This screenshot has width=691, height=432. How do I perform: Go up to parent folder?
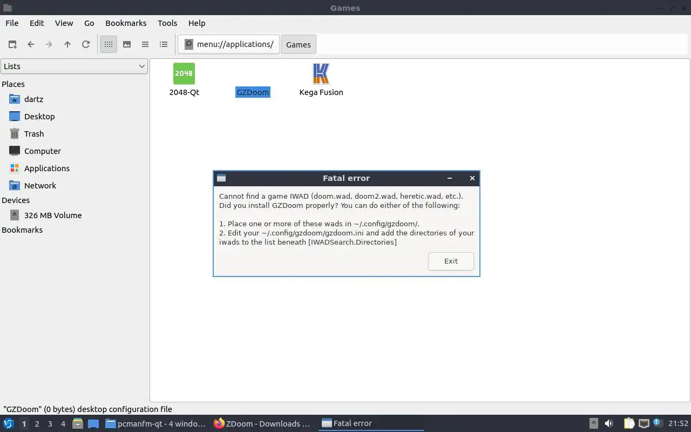coord(67,44)
